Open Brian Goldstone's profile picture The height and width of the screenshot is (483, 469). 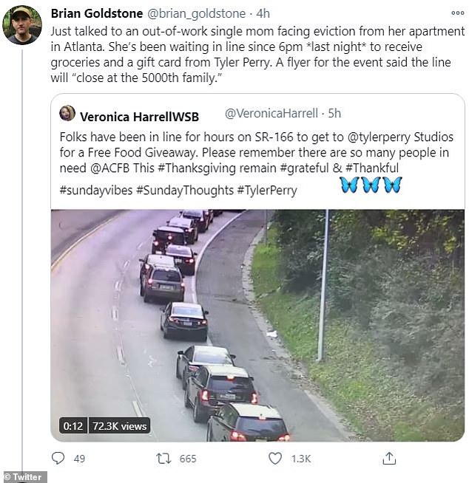point(22,25)
